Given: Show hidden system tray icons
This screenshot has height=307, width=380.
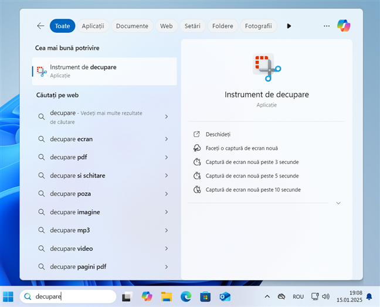Looking at the screenshot, I should pos(267,296).
